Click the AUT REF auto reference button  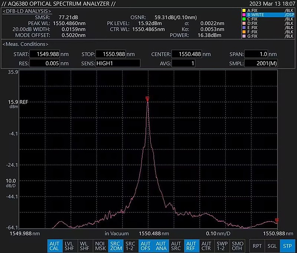191,246
